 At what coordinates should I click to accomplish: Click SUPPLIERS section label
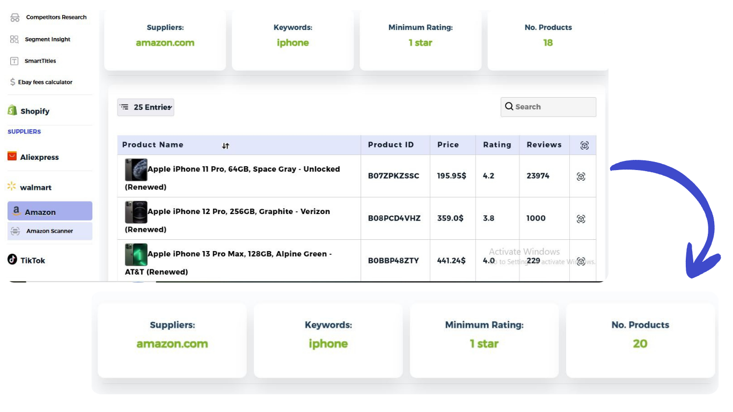[x=24, y=131]
